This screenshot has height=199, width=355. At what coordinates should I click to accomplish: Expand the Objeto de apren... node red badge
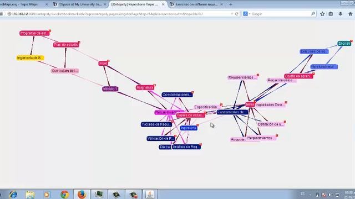coord(313,74)
